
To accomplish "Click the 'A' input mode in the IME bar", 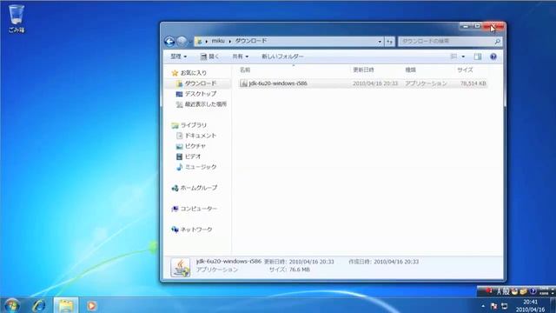I will coord(499,292).
